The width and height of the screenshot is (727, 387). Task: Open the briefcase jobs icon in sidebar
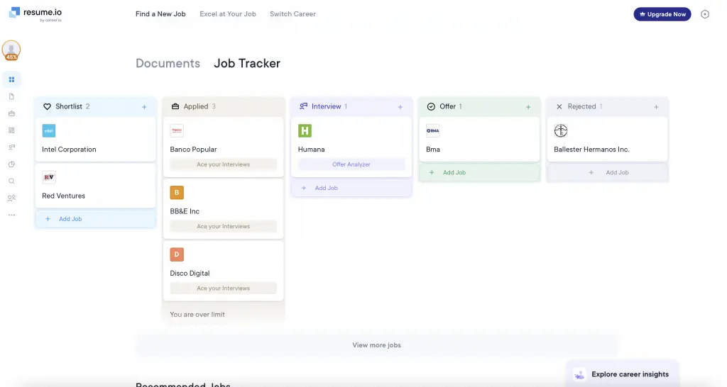coord(11,113)
